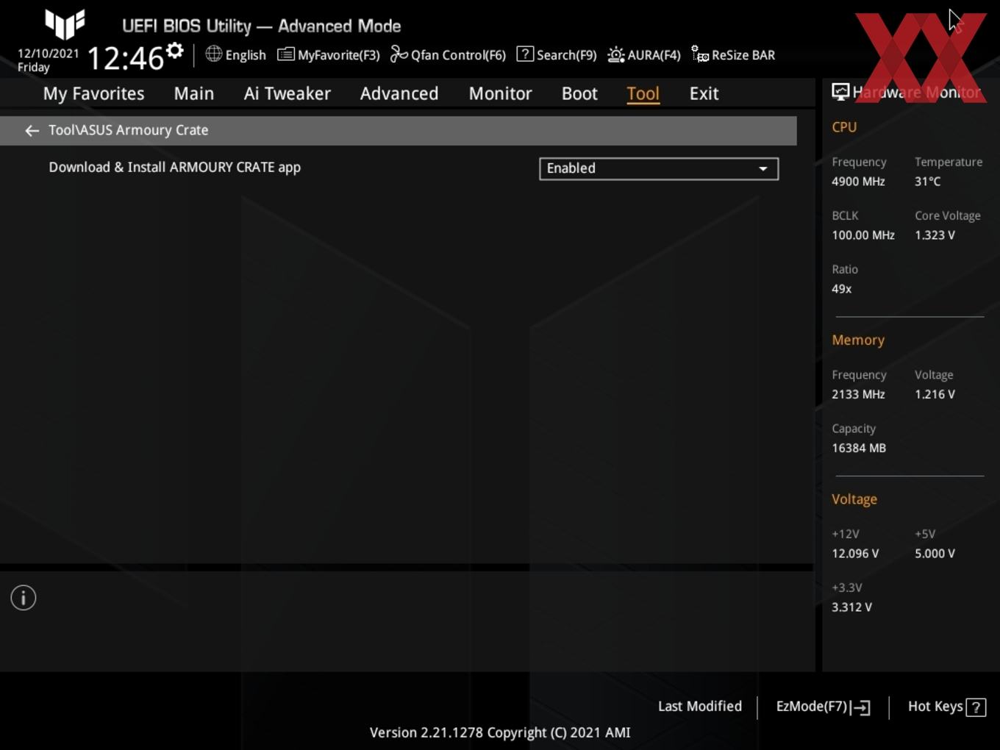Image resolution: width=1000 pixels, height=750 pixels.
Task: Switch to the Boot tab
Action: point(579,93)
